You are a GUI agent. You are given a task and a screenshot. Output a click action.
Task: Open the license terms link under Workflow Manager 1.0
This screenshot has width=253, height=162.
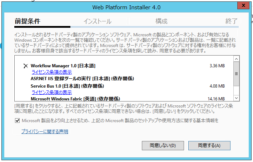coord(51,72)
